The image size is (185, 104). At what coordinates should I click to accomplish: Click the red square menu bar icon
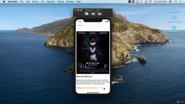[129, 2]
